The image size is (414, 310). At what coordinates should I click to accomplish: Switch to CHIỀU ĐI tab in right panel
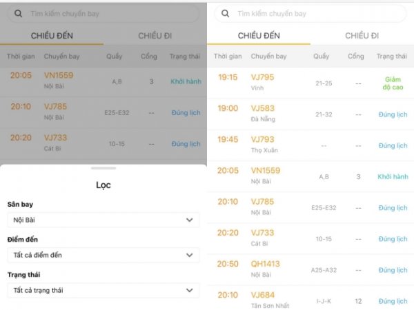(x=362, y=36)
